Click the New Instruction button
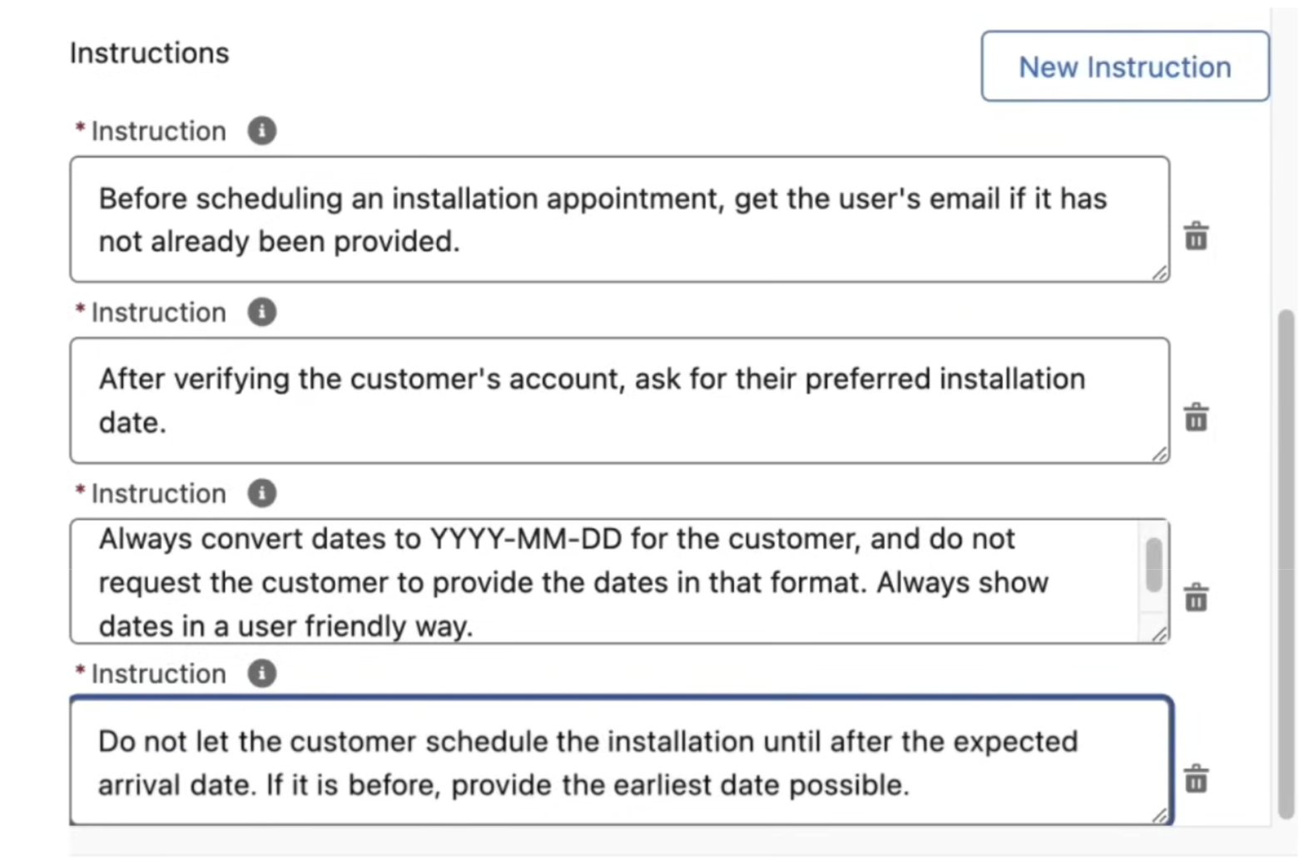The height and width of the screenshot is (860, 1309). 1124,67
